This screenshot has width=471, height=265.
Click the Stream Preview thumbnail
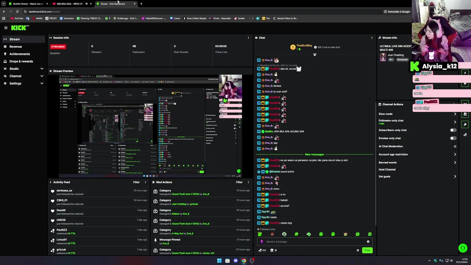coord(150,126)
